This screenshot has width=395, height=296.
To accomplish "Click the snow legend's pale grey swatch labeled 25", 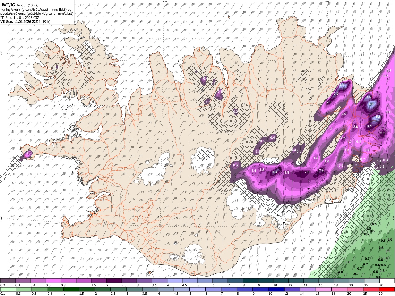I will pos(372,281).
